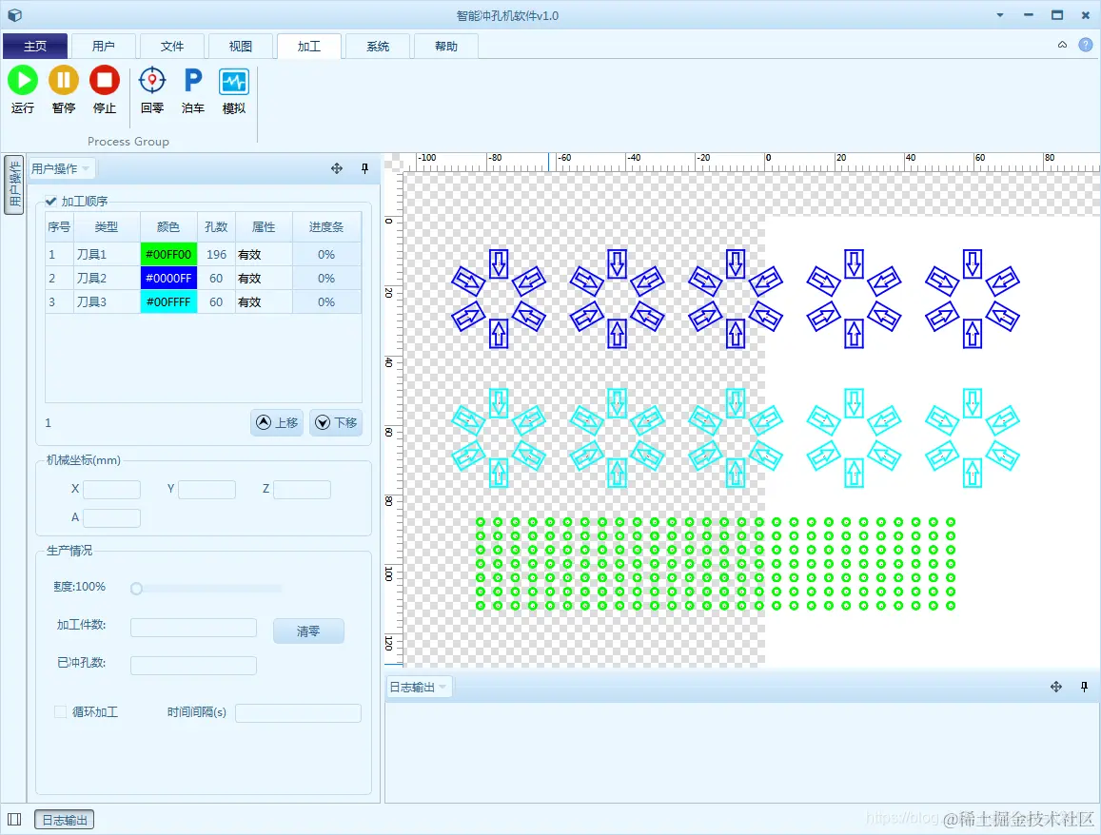Click the 进度条 column header
Viewport: 1101px width, 835px height.
pyautogui.click(x=326, y=226)
